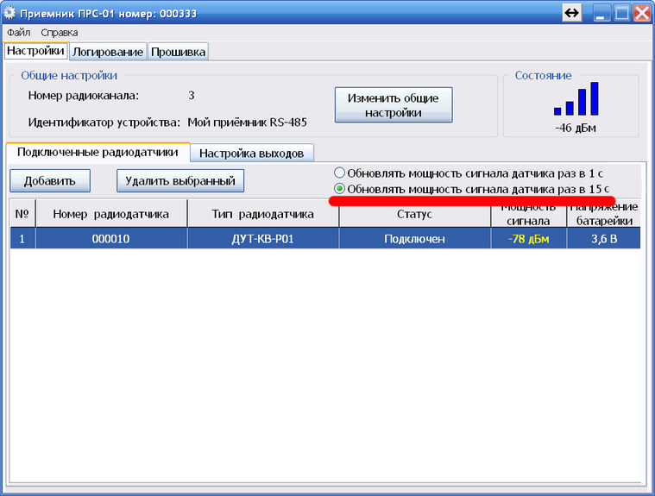Viewport: 655px width, 496px height.
Task: Click the Идентификатор устройства label
Action: 104,122
